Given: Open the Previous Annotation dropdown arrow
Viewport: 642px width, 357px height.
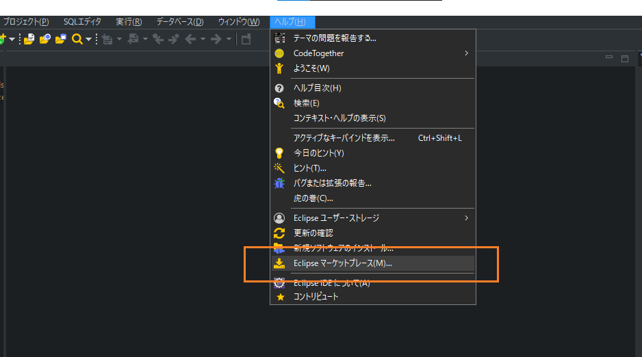Looking at the screenshot, I should tap(145, 39).
